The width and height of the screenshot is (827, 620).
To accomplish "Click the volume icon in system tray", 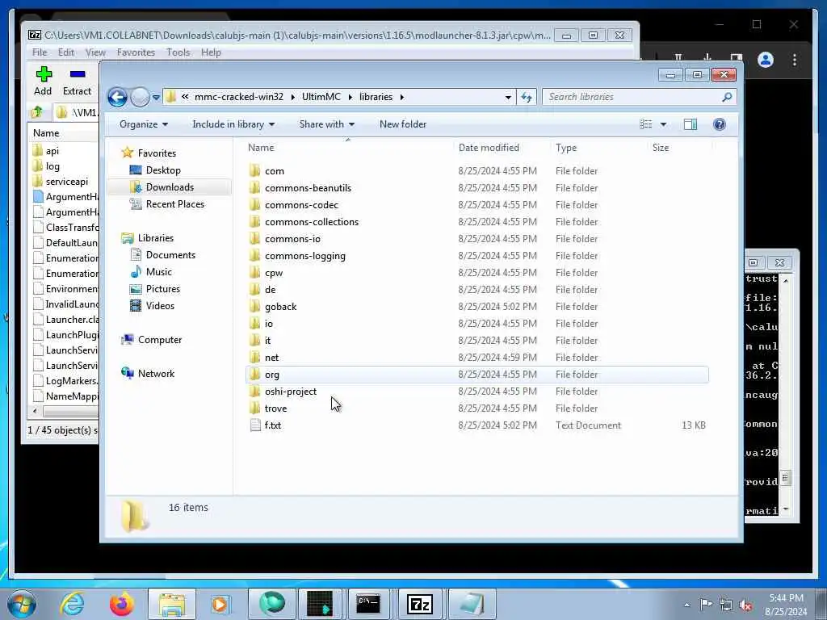I will click(x=745, y=605).
